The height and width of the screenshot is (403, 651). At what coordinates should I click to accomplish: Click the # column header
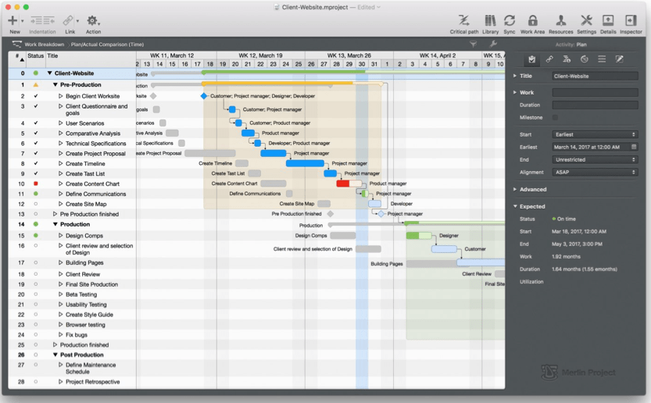point(17,56)
